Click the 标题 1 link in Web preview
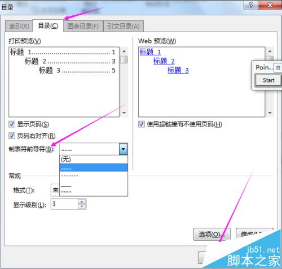This screenshot has width=282, height=269. coord(150,52)
